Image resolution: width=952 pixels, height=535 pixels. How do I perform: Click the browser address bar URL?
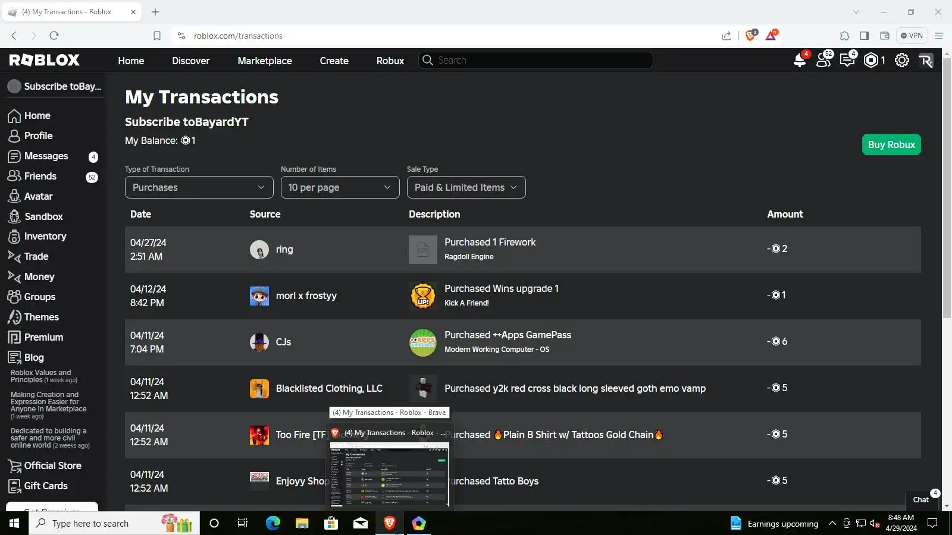click(238, 36)
